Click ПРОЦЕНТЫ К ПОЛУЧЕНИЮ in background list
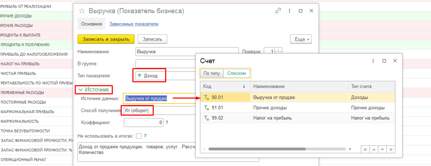 (x=25, y=45)
